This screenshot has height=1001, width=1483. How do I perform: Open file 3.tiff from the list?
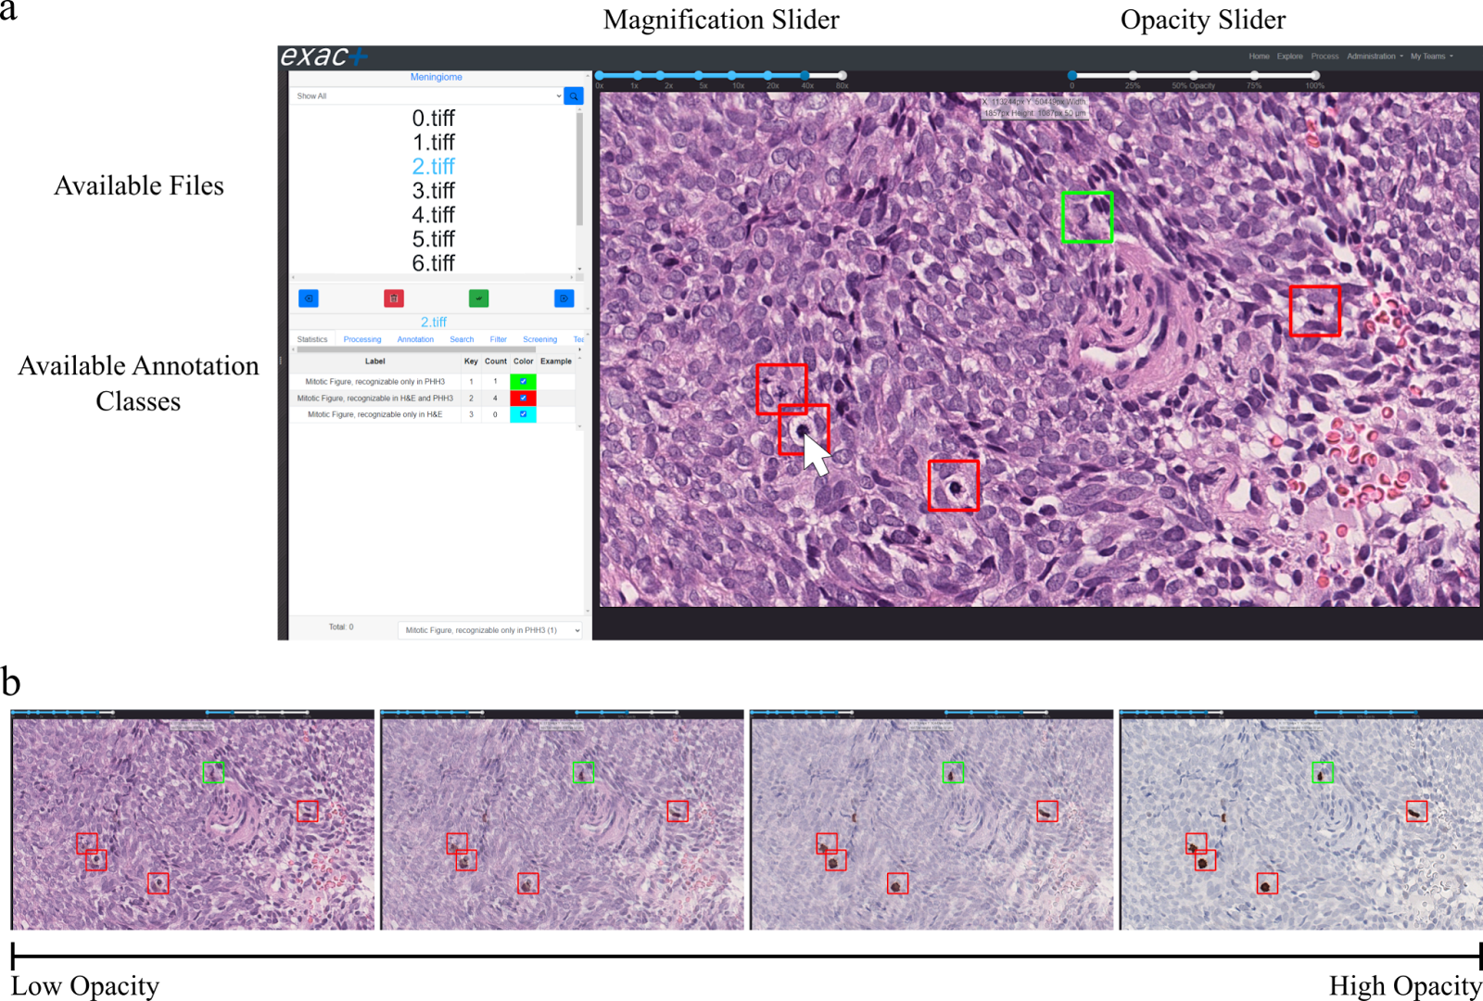coord(434,191)
